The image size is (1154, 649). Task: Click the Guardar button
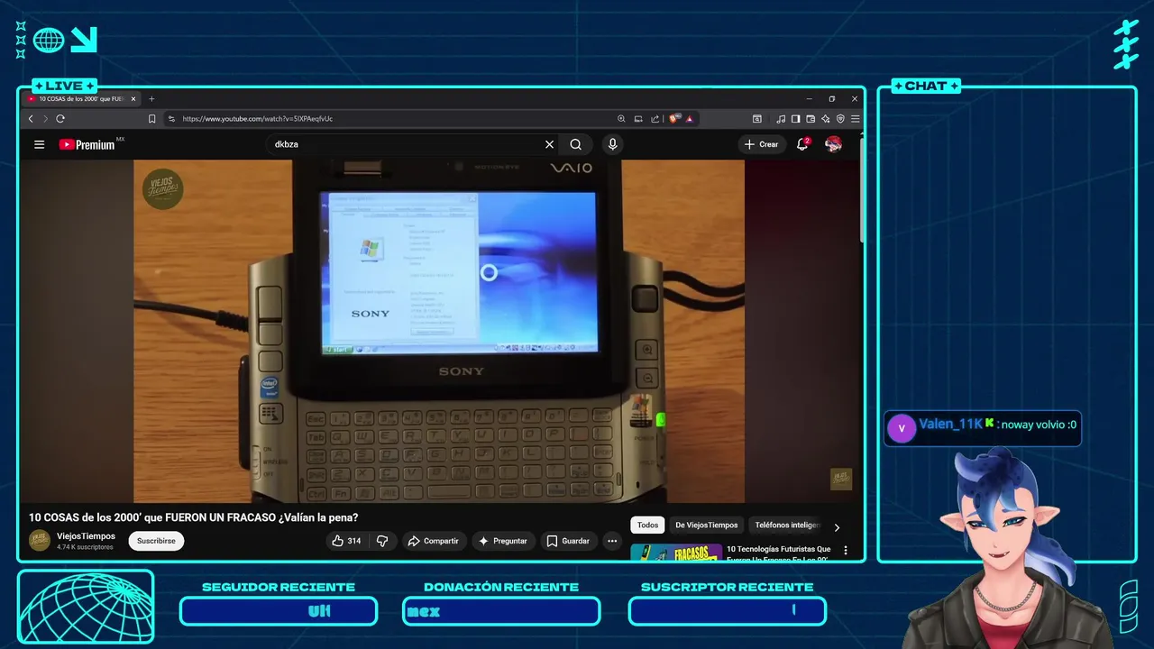567,541
